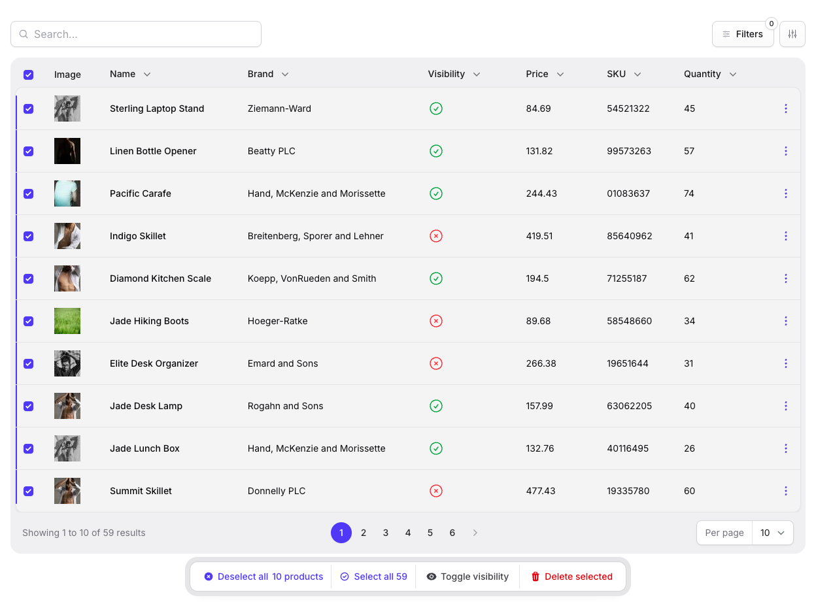Viewport: 816px width, 602px height.
Task: Click visible check icon for Diamond Kitchen Scale
Action: pos(436,278)
